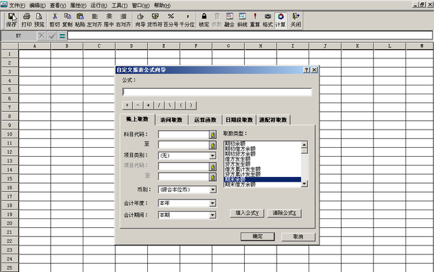
Task: Select 期初余额 in 取数类型 list
Action: coord(235,144)
